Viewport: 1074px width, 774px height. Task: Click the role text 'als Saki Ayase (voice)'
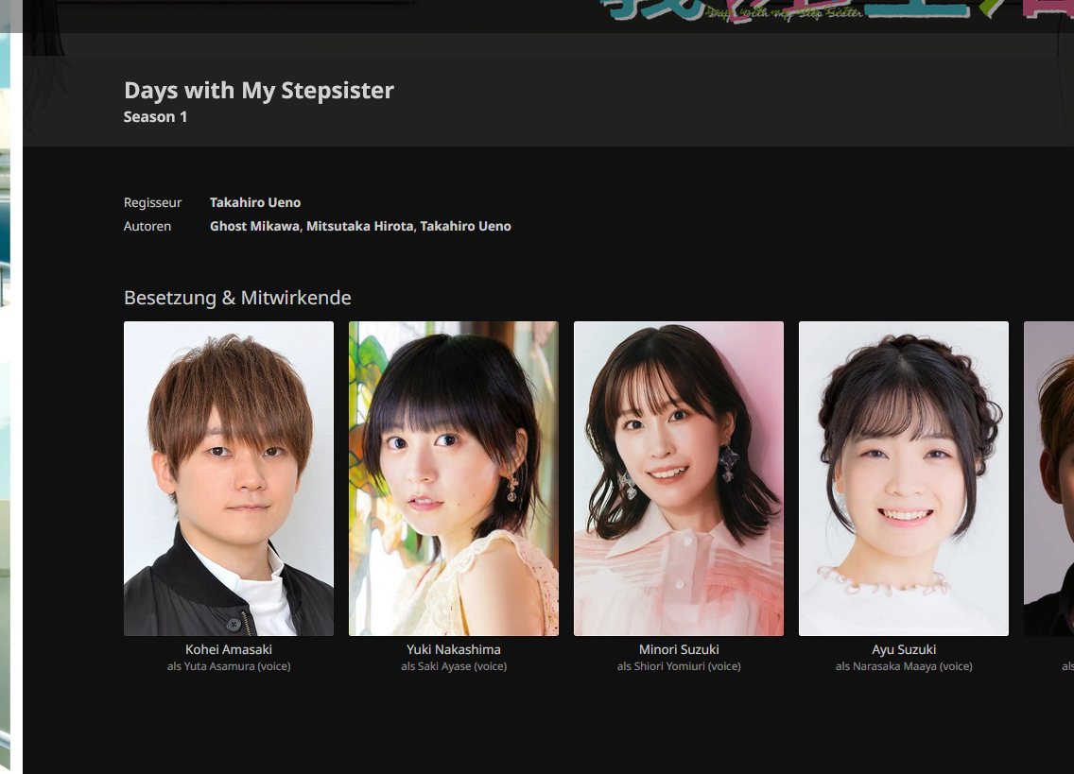(x=453, y=666)
